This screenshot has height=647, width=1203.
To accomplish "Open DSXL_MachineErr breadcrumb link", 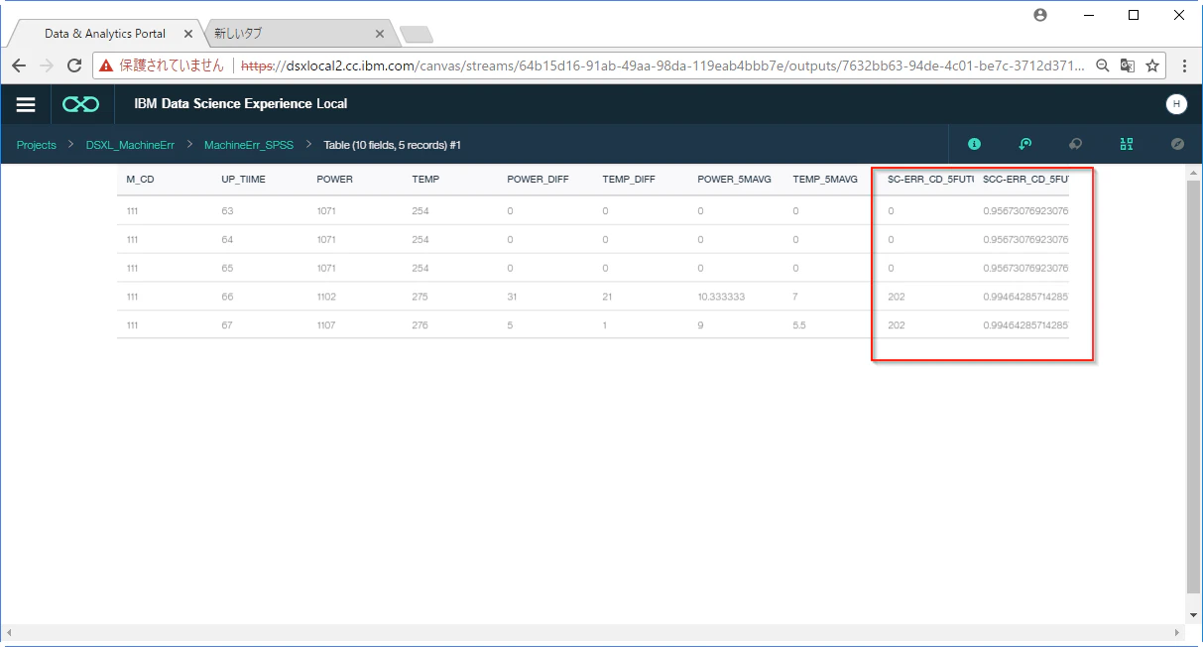I will [x=130, y=145].
